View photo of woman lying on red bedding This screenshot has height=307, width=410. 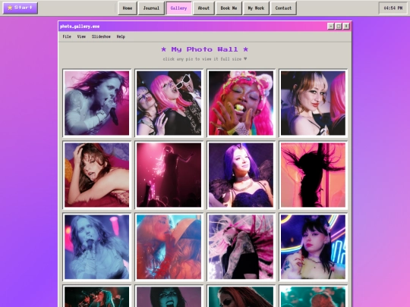tap(96, 175)
